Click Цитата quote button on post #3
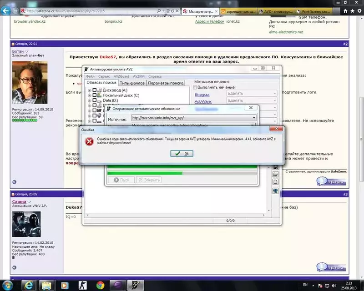The height and width of the screenshot is (291, 364). (x=332, y=267)
